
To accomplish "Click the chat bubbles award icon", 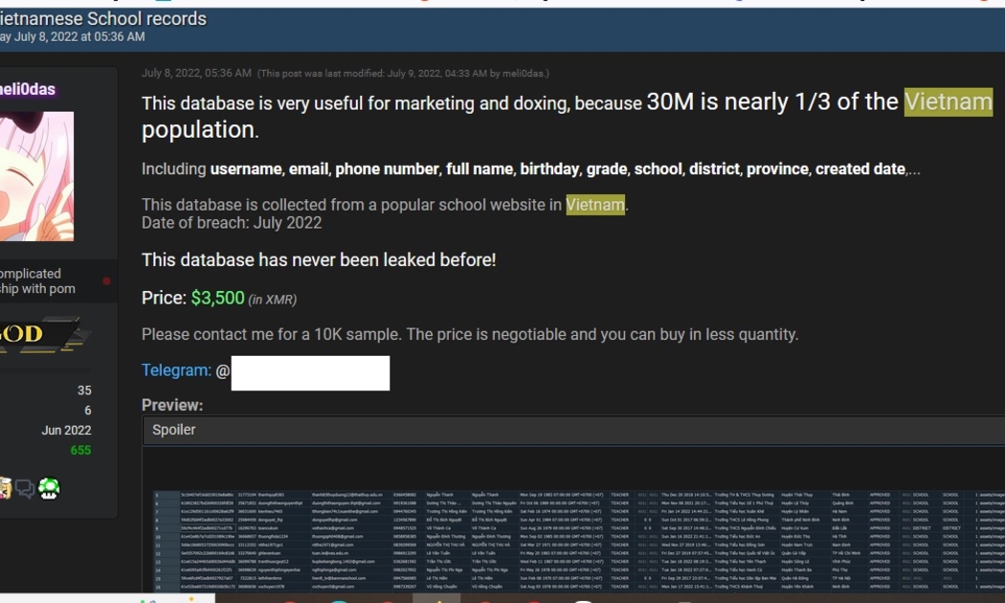I will [x=25, y=489].
